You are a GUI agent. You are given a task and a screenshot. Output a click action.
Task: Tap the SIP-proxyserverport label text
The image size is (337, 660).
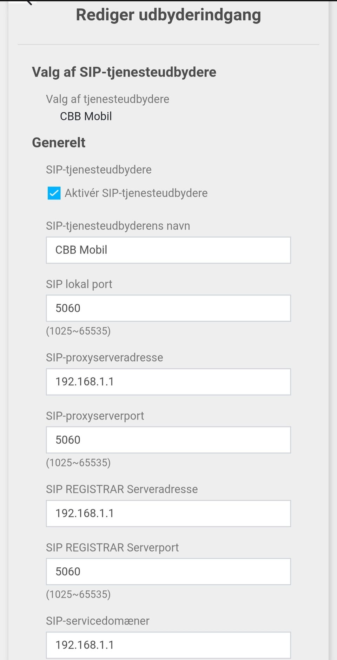point(95,416)
